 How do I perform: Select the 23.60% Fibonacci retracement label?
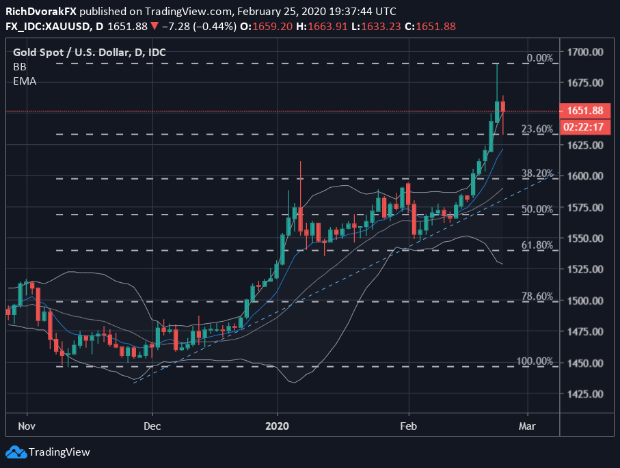(x=537, y=129)
